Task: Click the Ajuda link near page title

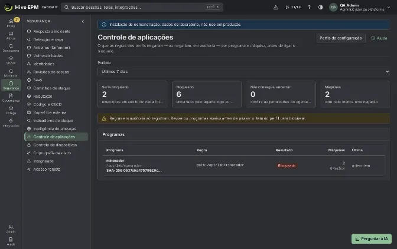Action: coord(379,38)
